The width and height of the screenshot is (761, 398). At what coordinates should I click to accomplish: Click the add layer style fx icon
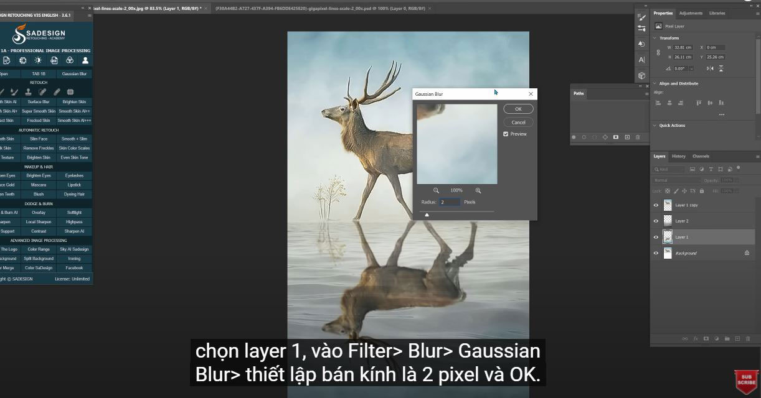click(x=696, y=339)
